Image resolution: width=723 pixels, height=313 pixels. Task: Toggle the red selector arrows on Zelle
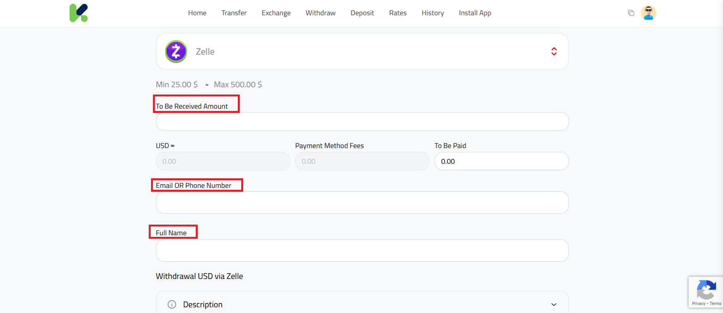pyautogui.click(x=554, y=51)
